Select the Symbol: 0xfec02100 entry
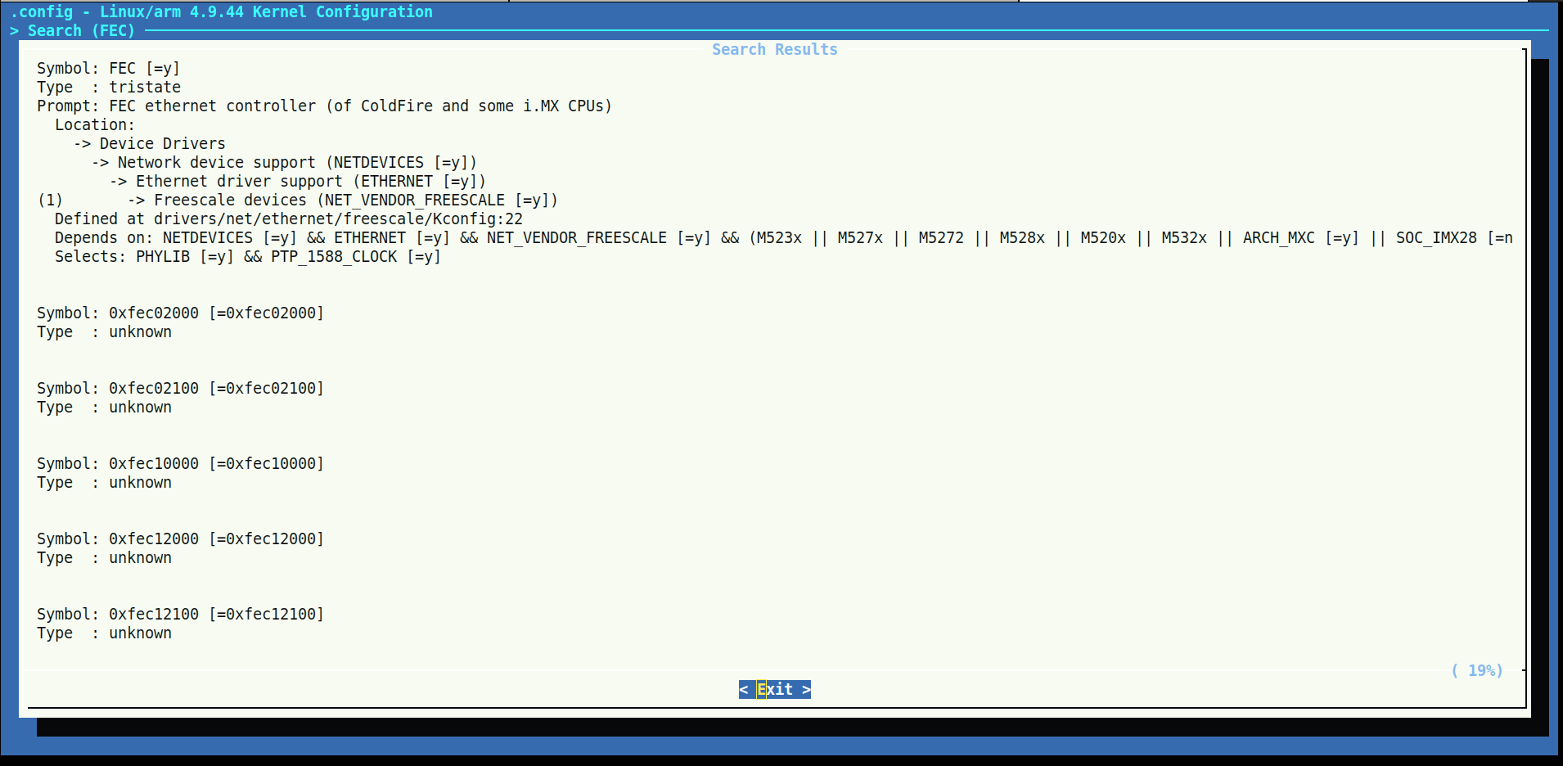 (x=179, y=388)
